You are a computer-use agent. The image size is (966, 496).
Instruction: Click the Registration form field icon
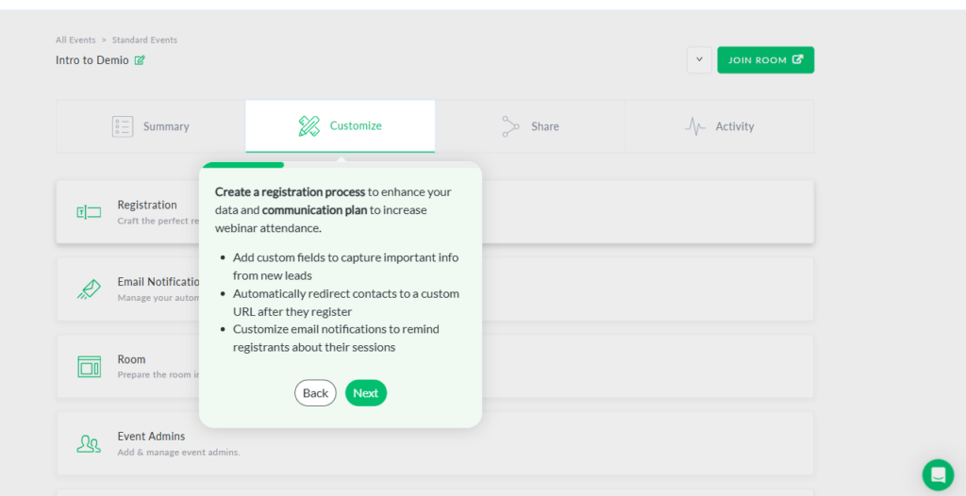89,212
